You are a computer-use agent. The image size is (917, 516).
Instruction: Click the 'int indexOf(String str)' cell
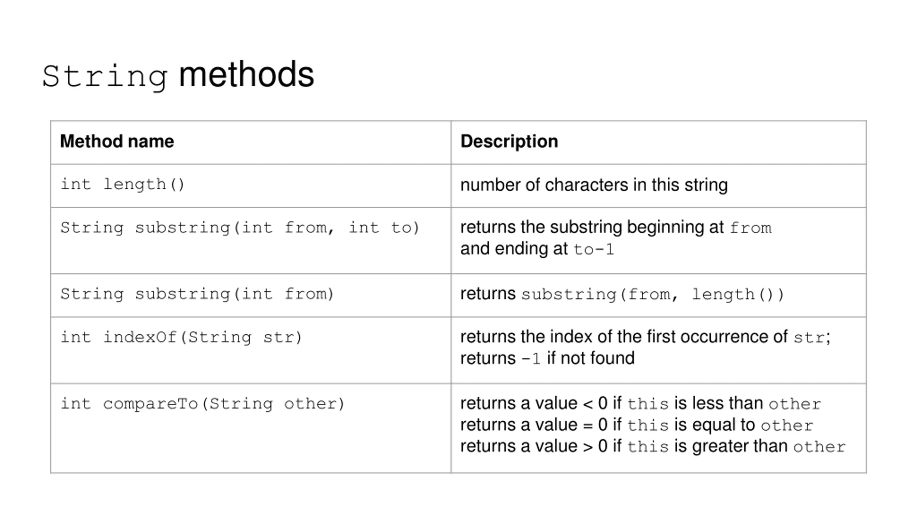[x=251, y=350]
